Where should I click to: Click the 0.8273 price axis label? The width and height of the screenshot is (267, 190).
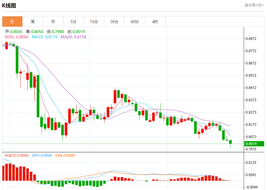click(251, 112)
